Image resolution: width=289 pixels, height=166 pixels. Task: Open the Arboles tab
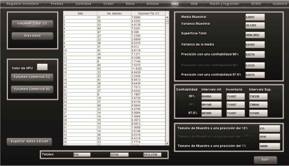[x=152, y=4]
